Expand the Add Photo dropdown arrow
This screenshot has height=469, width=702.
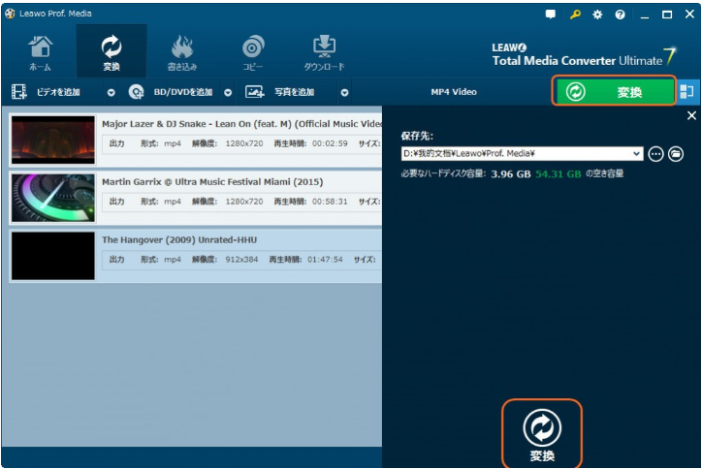pos(344,93)
